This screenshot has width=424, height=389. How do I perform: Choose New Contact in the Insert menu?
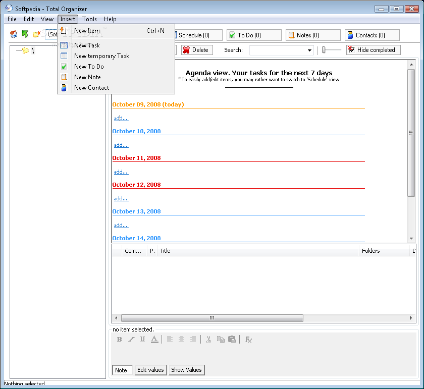(116, 88)
